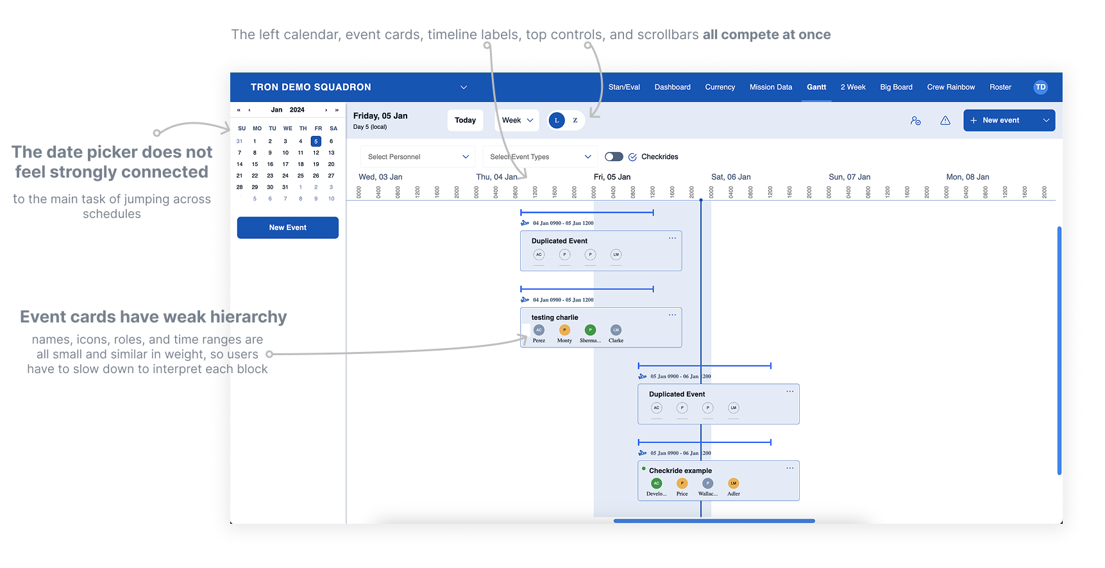Image resolution: width=1105 pixels, height=568 pixels.
Task: Go to previous month in date picker
Action: pos(249,110)
